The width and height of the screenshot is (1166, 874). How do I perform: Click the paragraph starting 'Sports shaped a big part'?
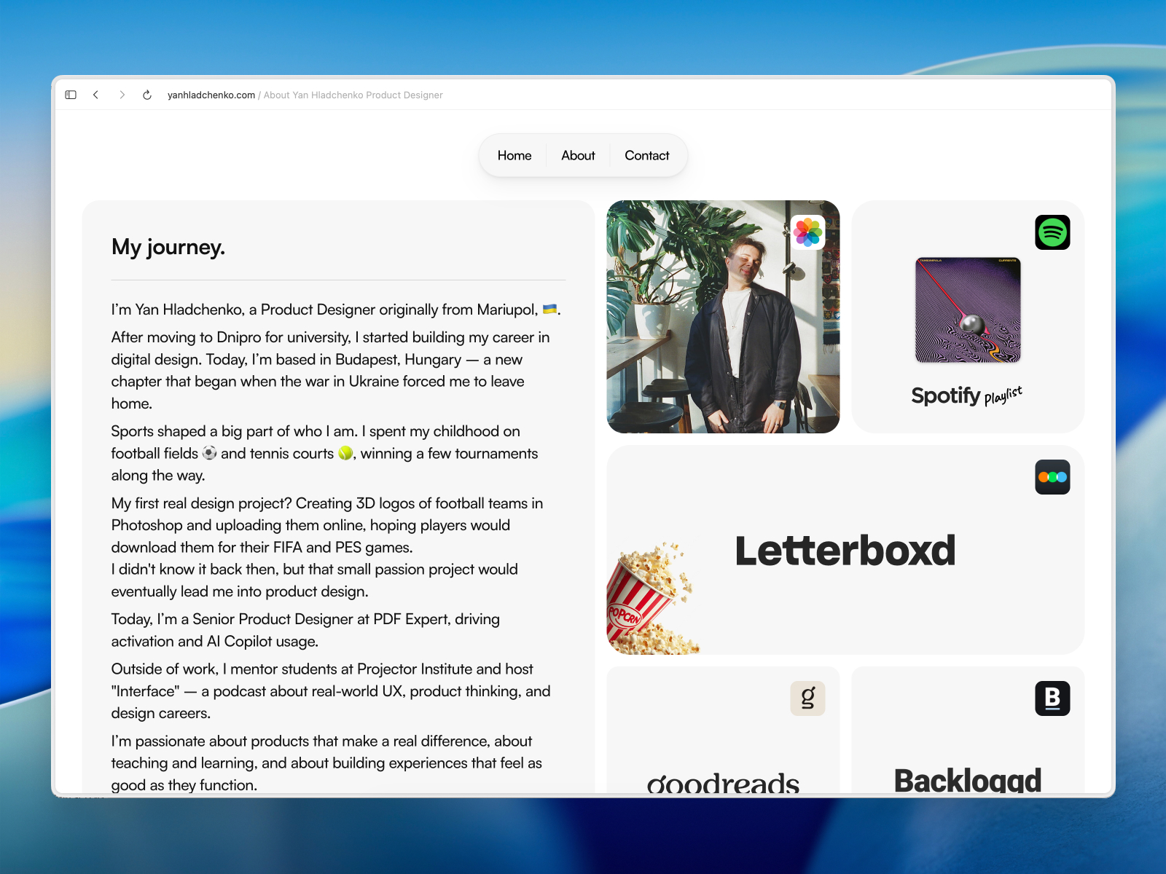(x=324, y=453)
